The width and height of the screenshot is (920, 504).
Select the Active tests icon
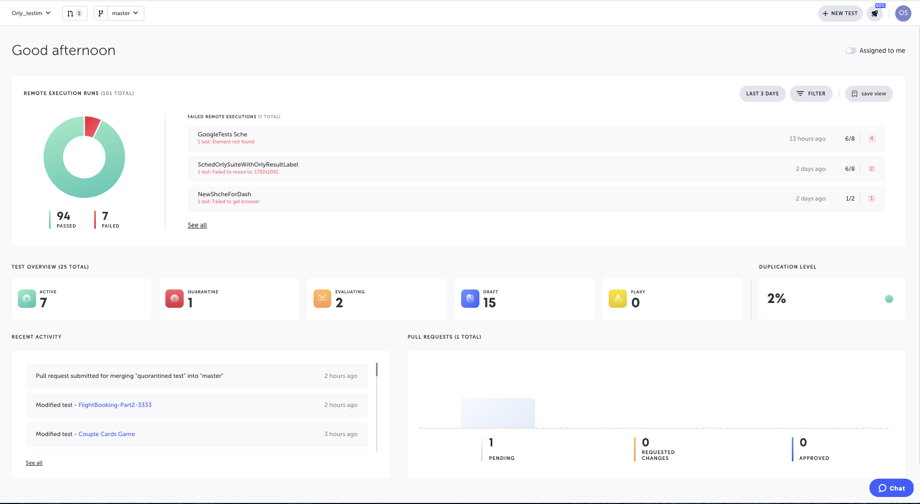click(26, 298)
